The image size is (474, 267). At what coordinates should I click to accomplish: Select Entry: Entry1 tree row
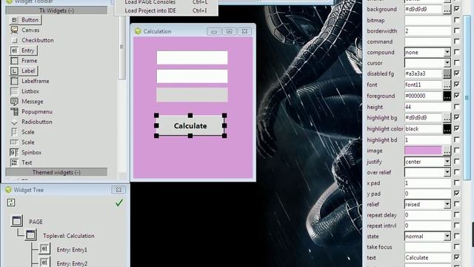pyautogui.click(x=72, y=250)
